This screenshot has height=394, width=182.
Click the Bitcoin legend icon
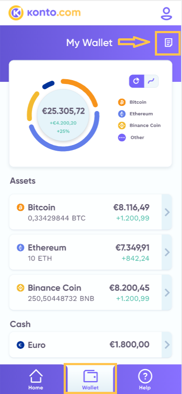click(x=122, y=102)
